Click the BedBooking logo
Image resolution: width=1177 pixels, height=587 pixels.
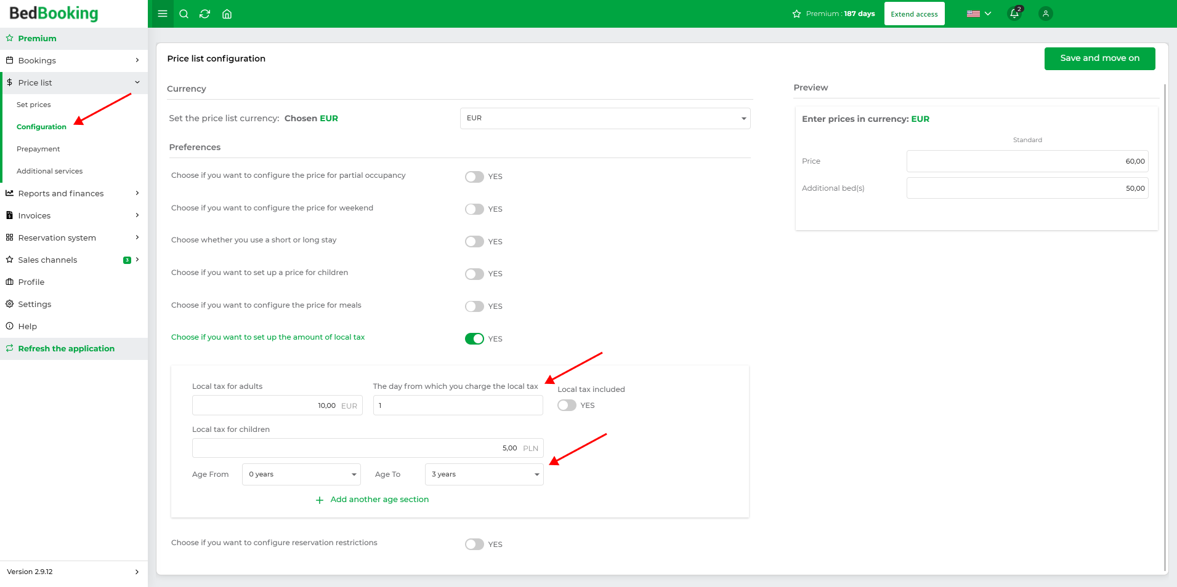point(54,14)
